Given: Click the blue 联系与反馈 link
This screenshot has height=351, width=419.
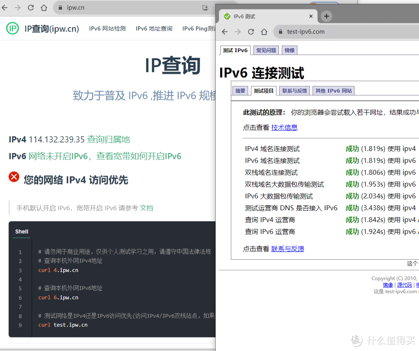Looking at the screenshot, I should pyautogui.click(x=288, y=249).
